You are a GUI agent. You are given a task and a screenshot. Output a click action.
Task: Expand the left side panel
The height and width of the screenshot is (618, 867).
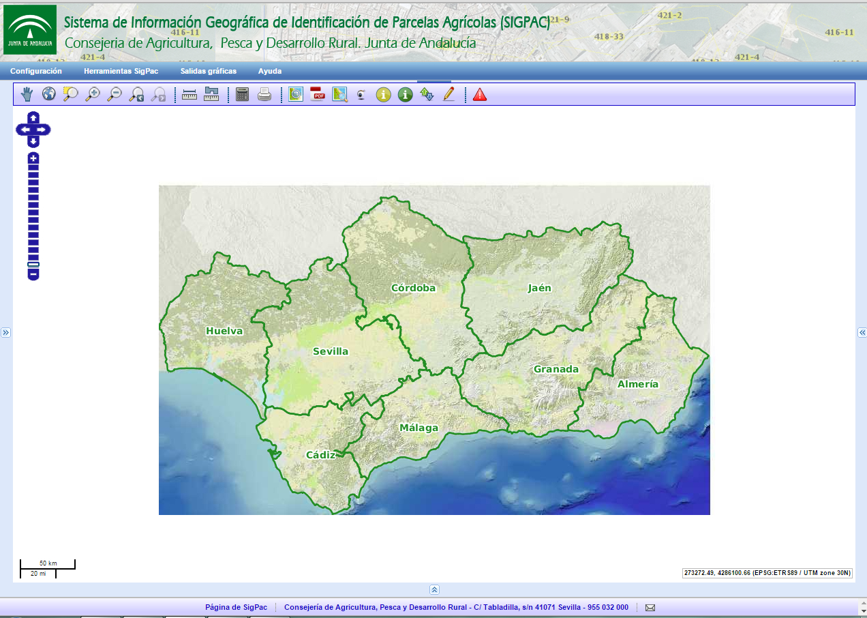(x=5, y=332)
